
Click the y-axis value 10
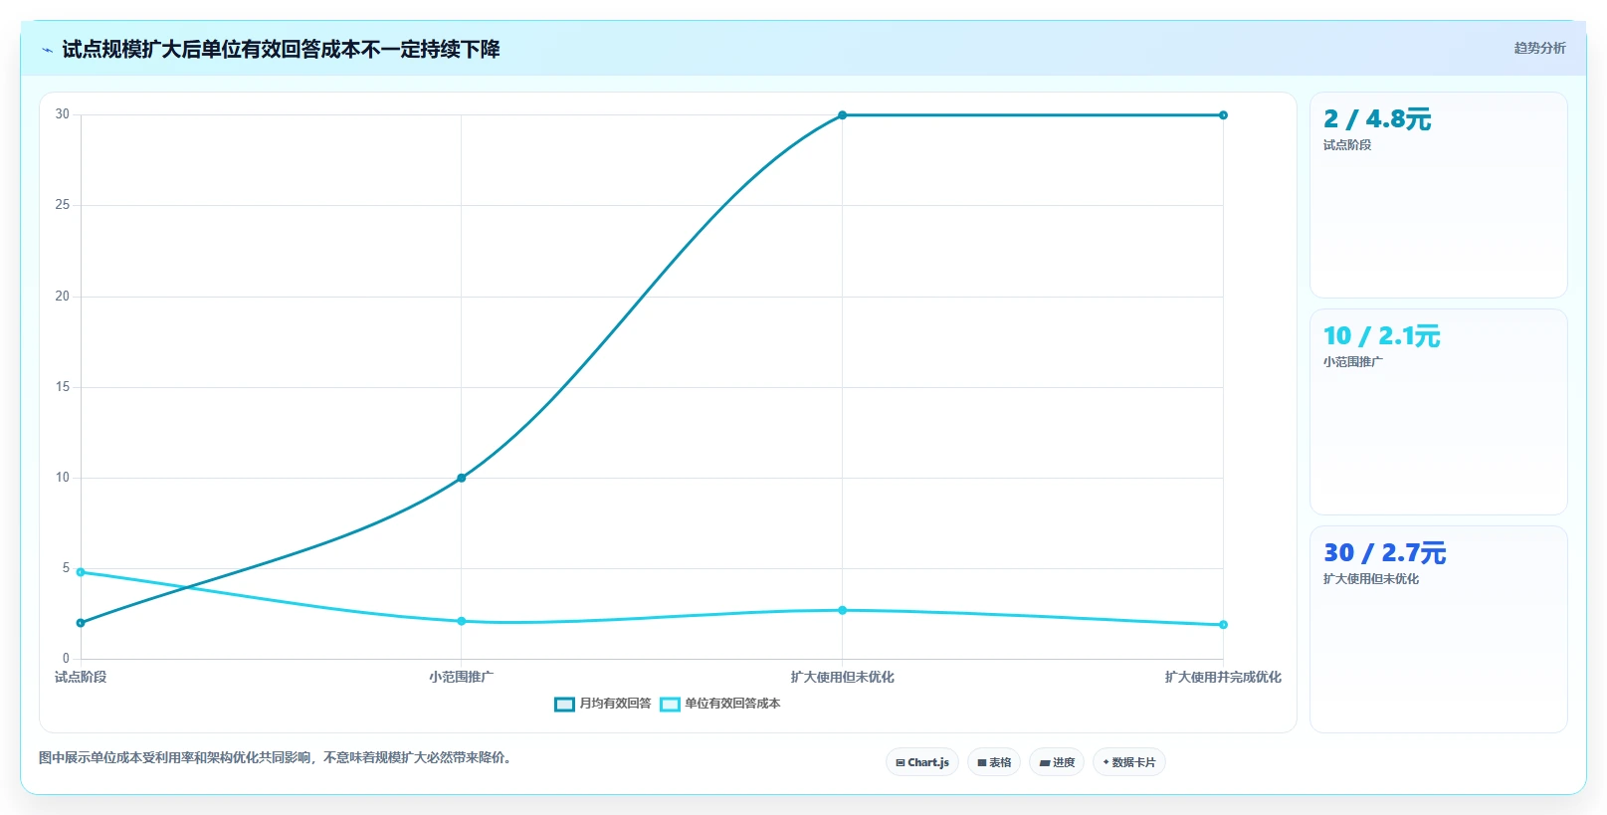[x=63, y=478]
